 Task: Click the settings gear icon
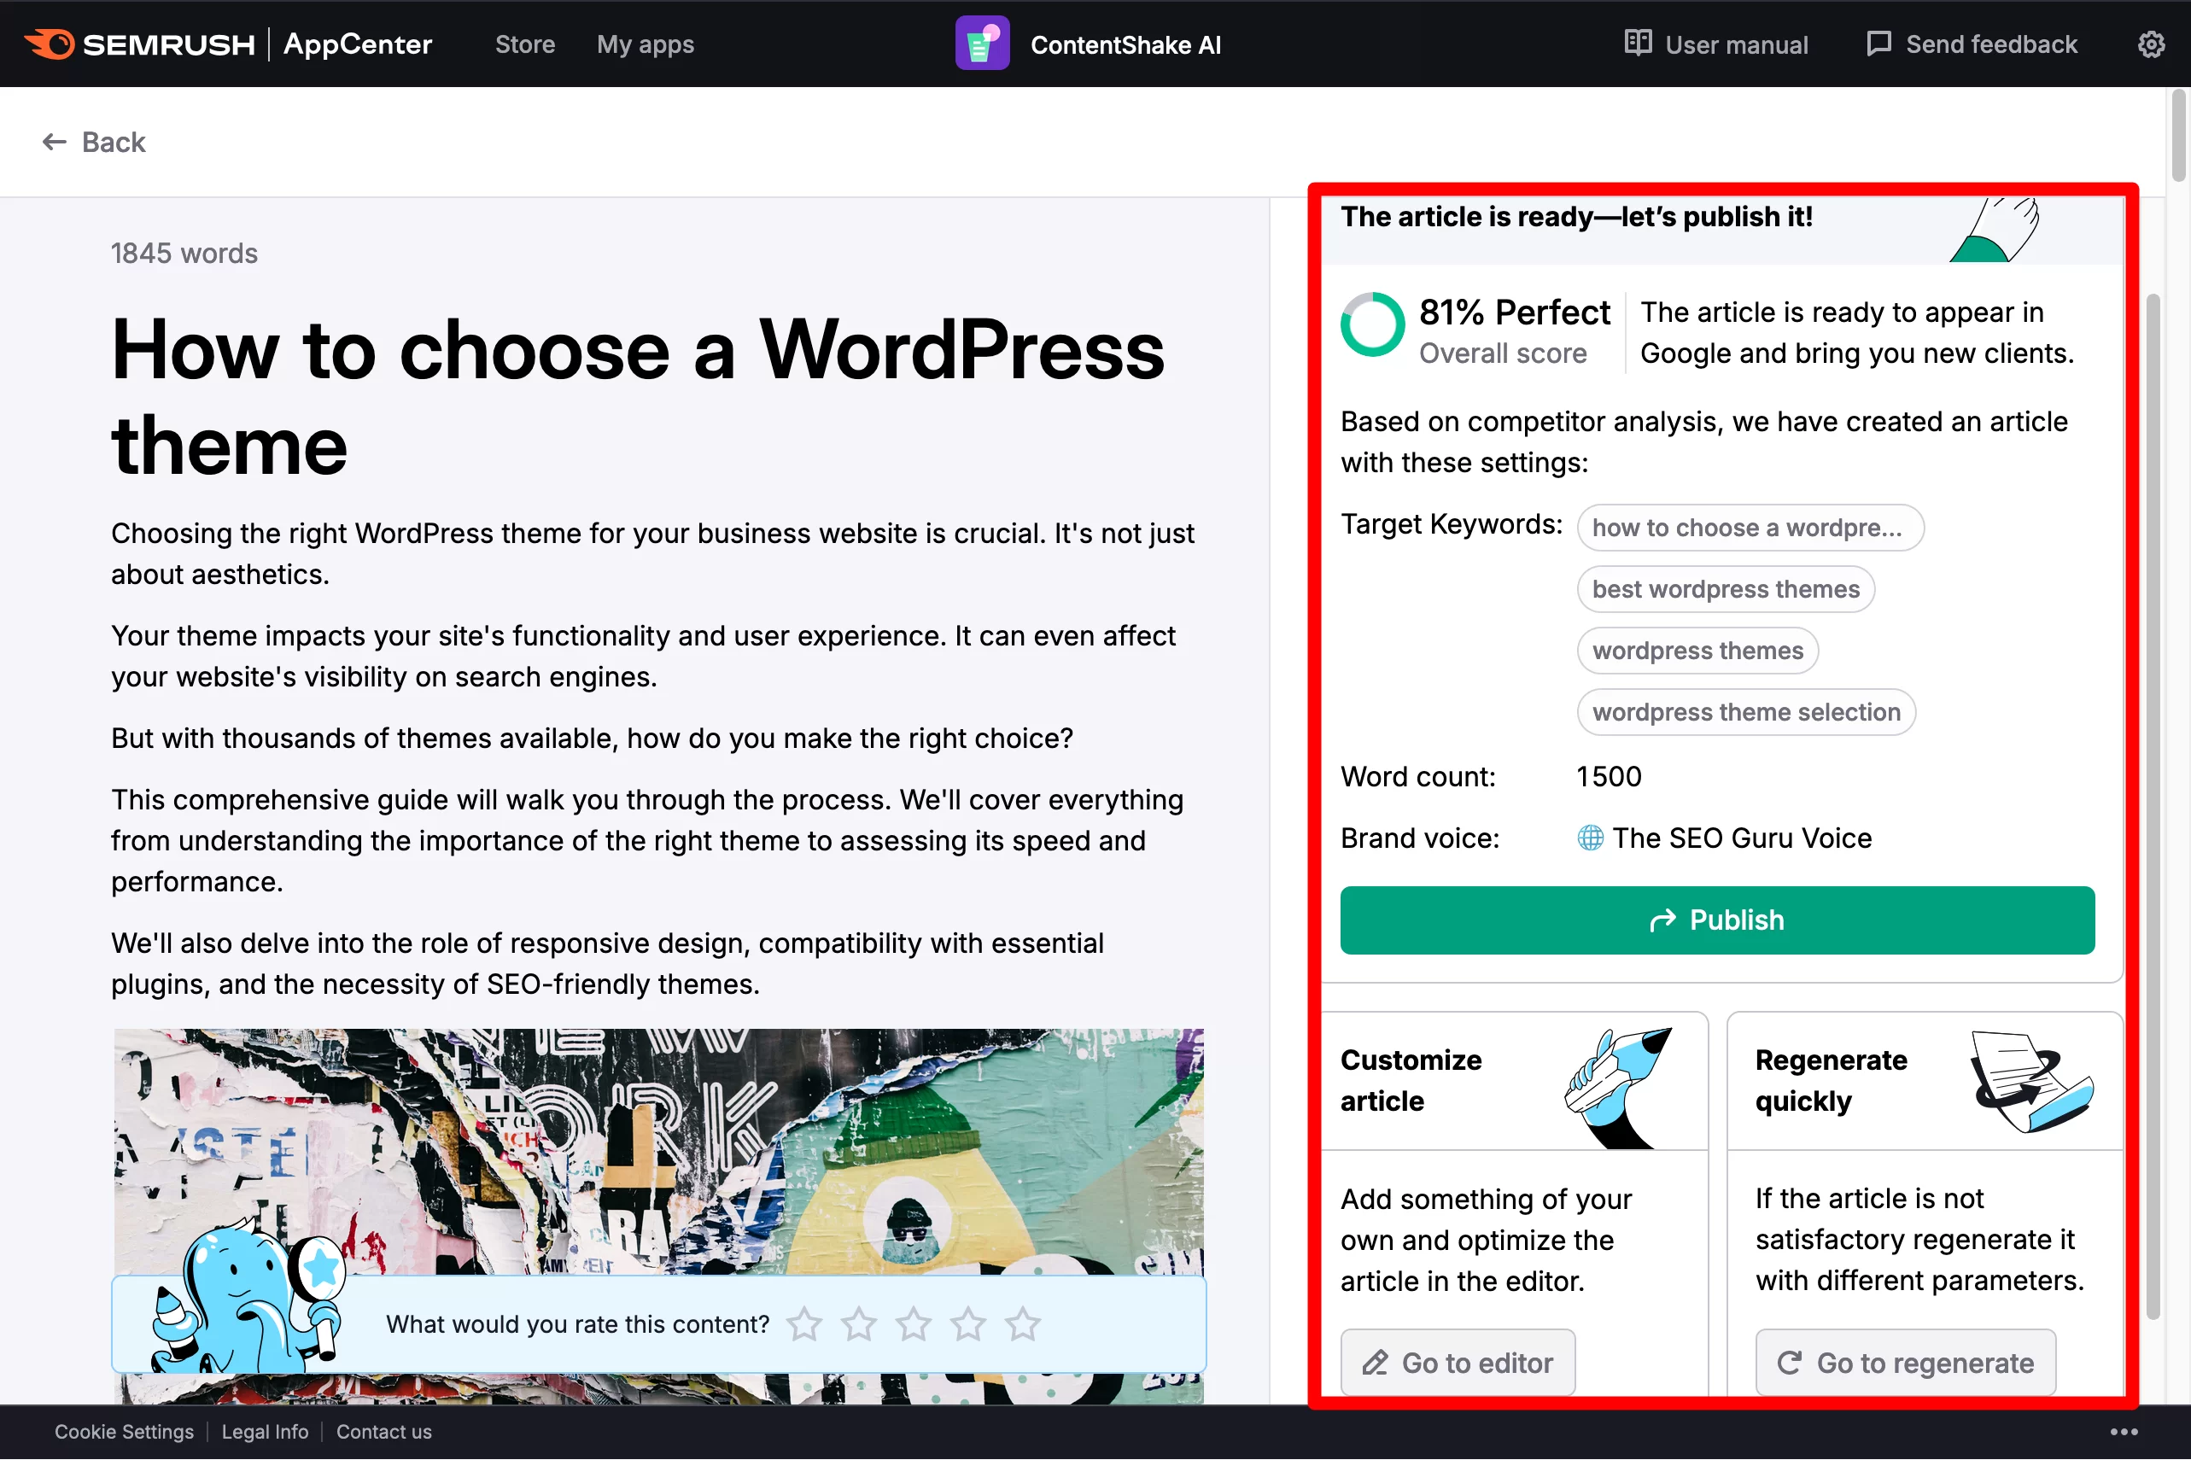tap(2148, 44)
